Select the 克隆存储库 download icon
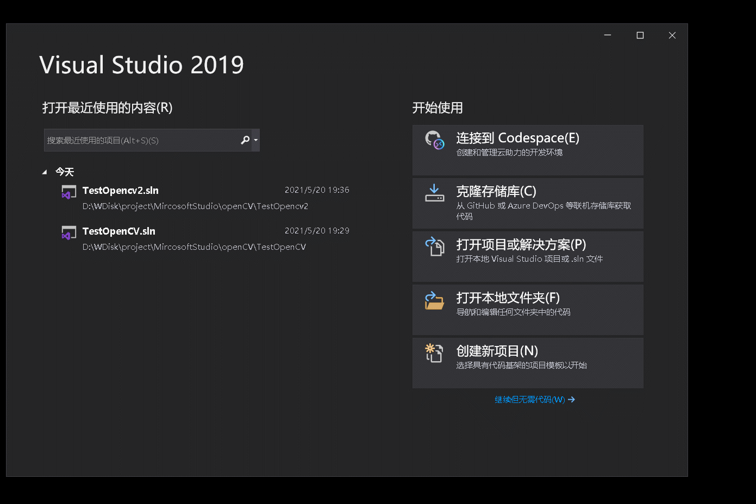 tap(434, 193)
